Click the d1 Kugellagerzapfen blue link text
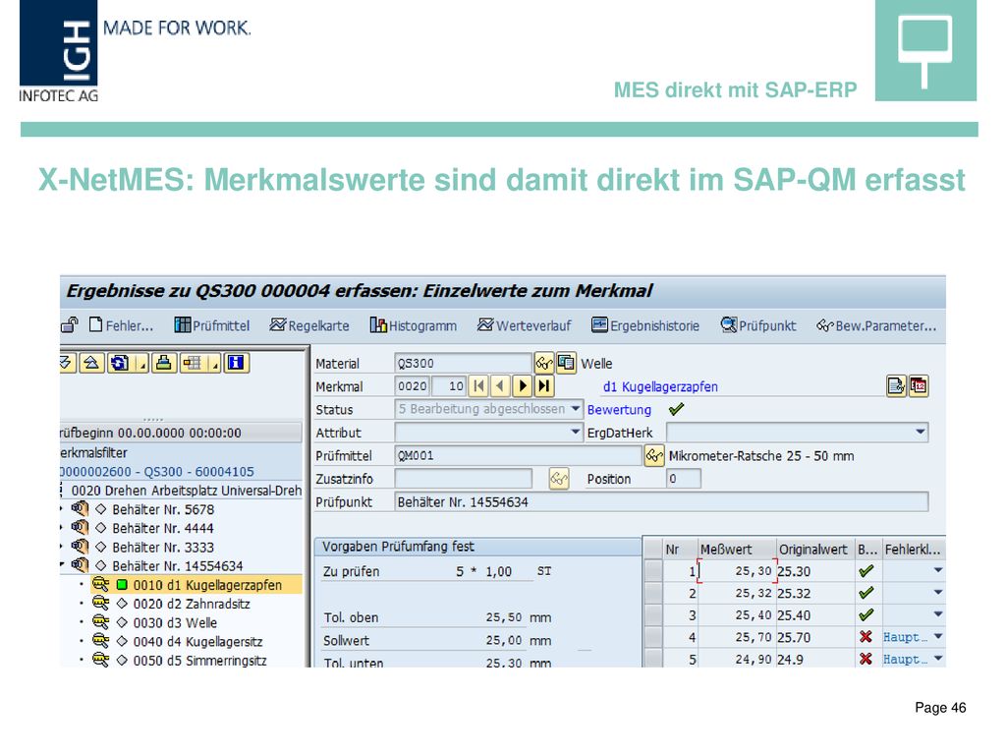 point(660,386)
